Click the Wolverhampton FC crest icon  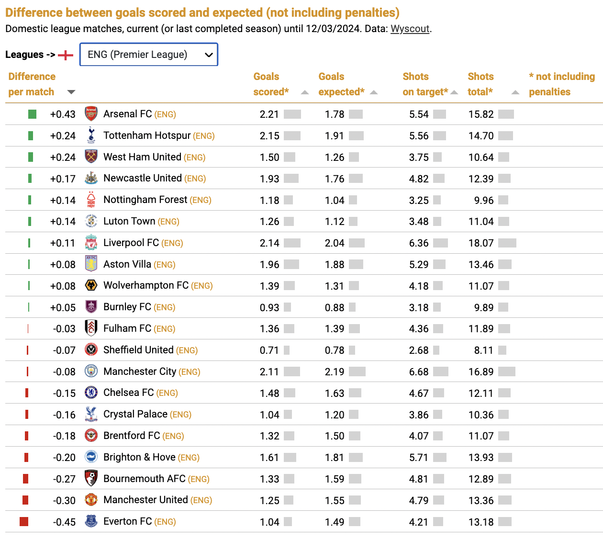91,285
